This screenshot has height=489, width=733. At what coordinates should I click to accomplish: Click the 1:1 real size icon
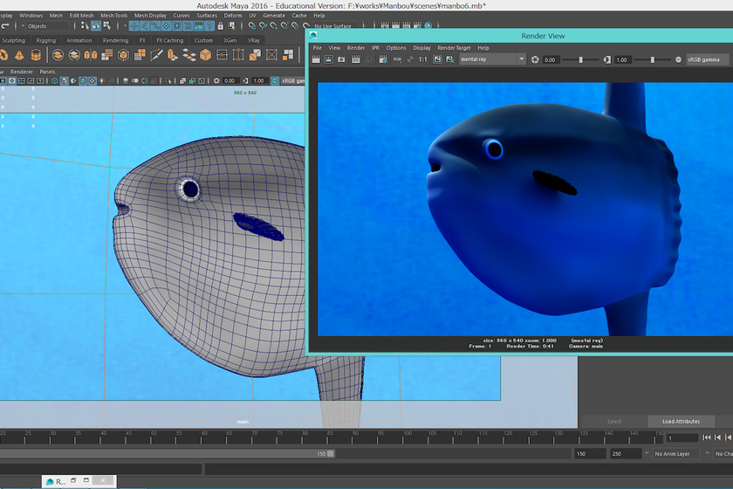click(423, 59)
